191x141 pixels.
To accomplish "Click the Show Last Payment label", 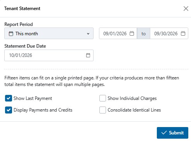I will [x=33, y=98].
